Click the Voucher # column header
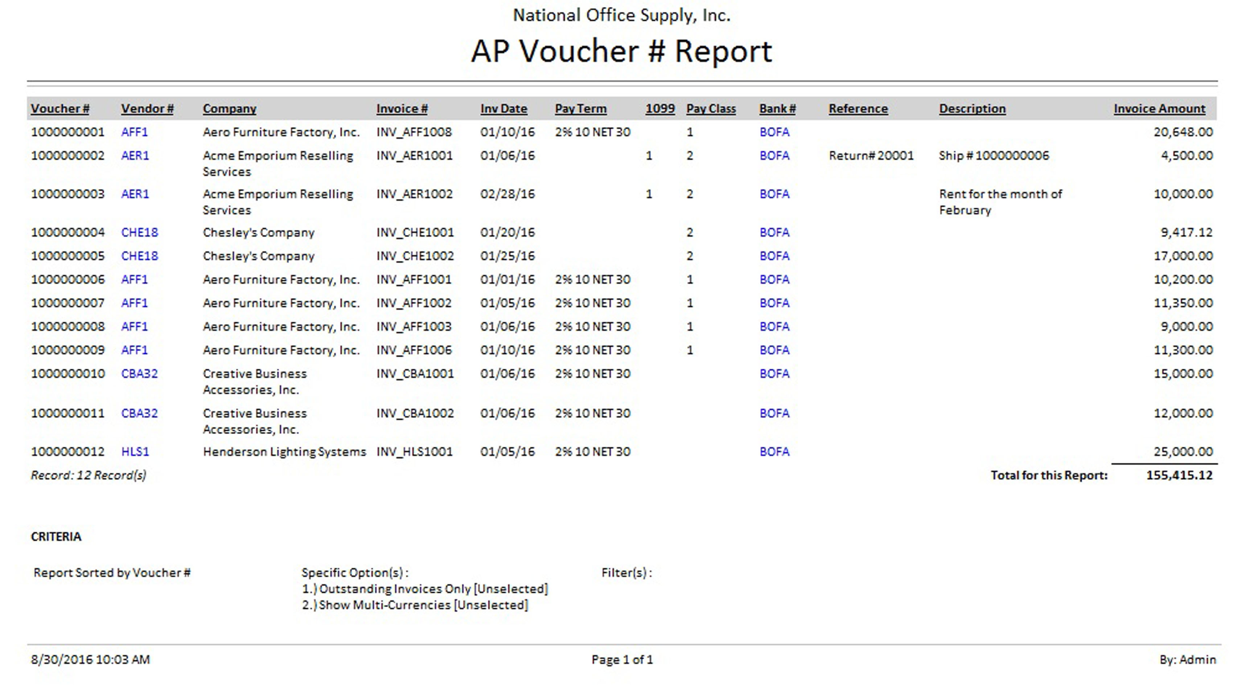Screen dimensions: 1254x690 (x=60, y=108)
